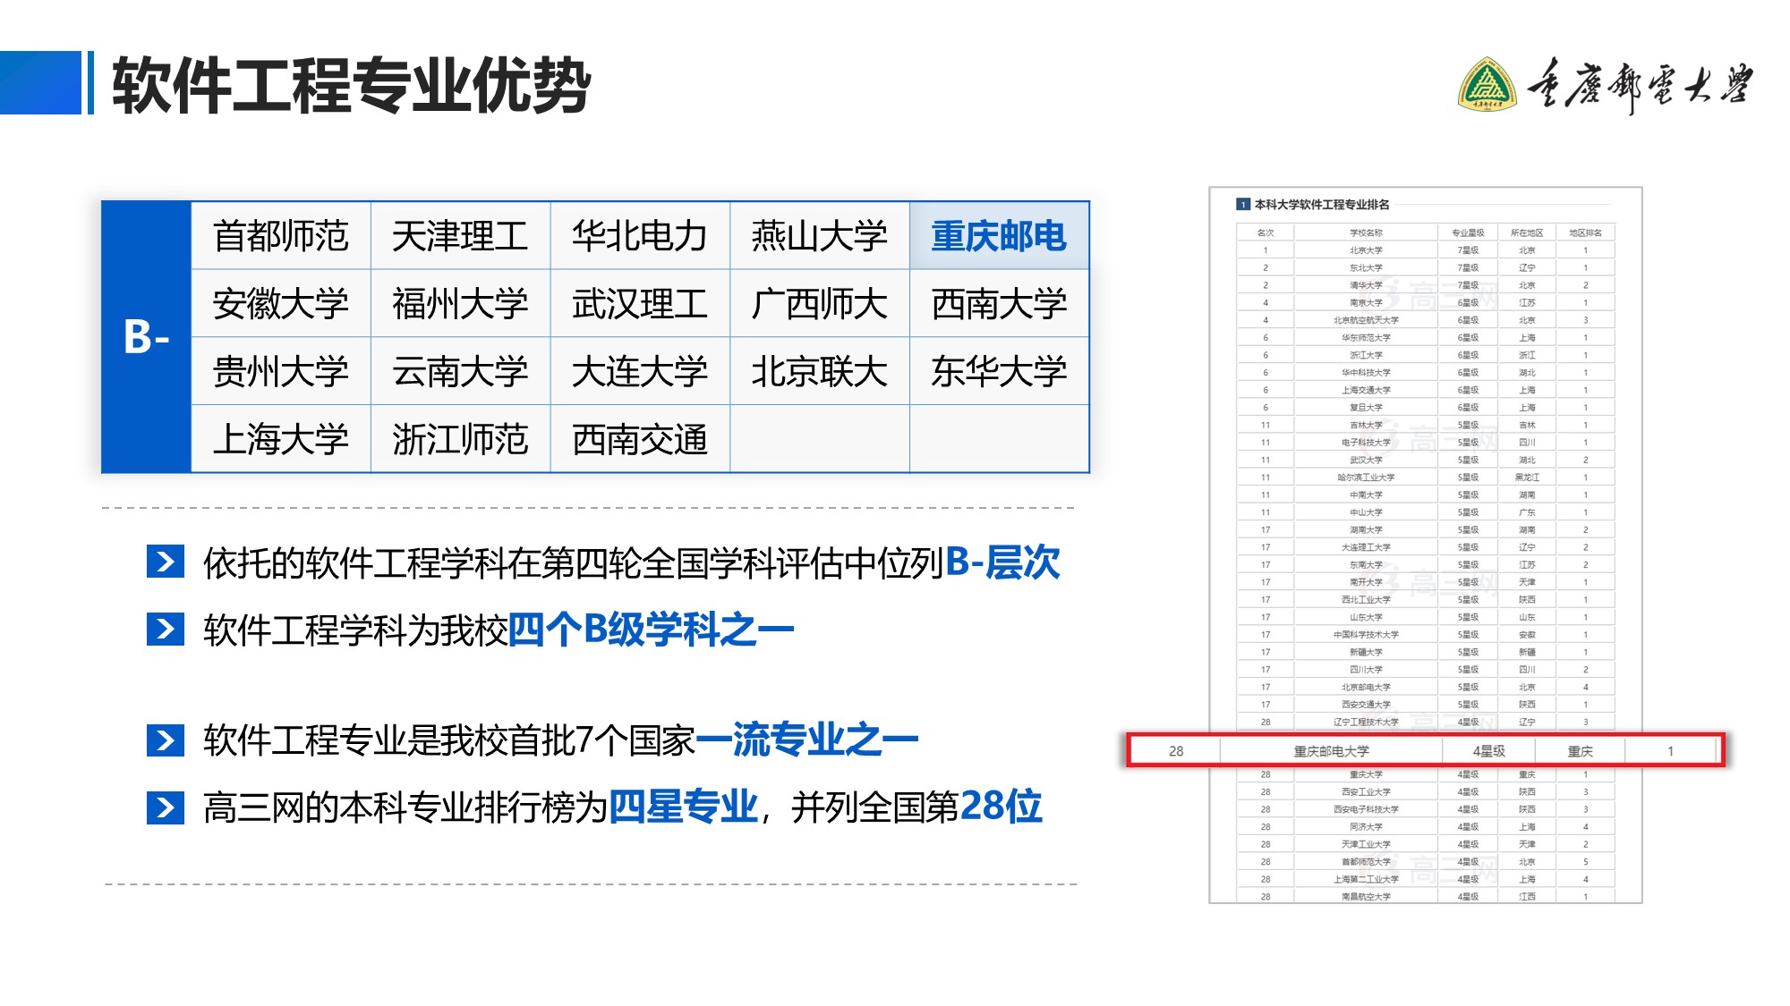
Task: Select the B- grade header cell
Action: click(147, 337)
